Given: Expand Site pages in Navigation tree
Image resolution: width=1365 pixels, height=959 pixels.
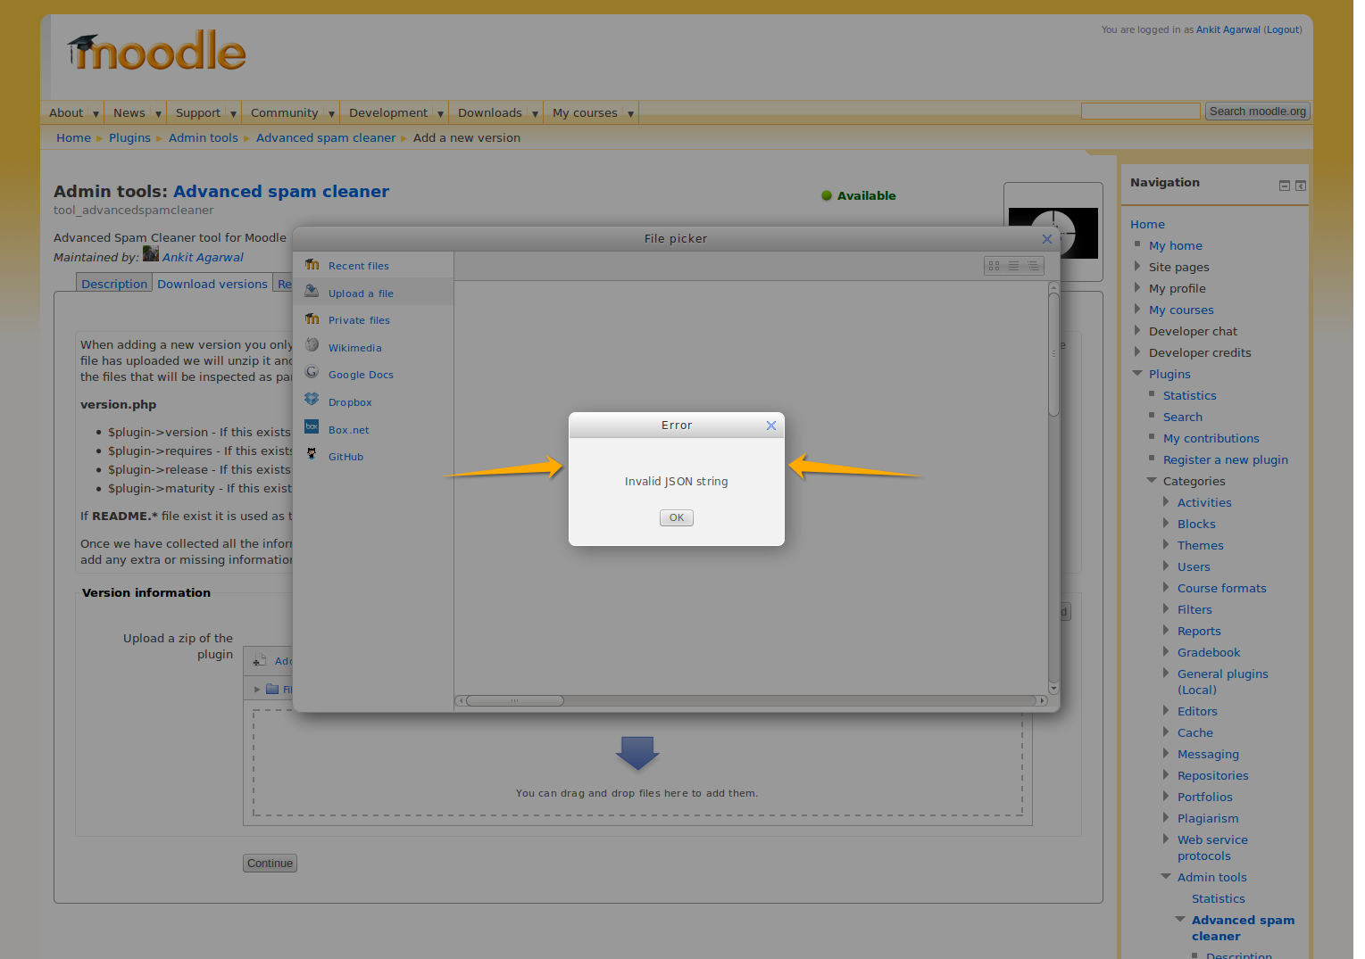Looking at the screenshot, I should (1137, 266).
